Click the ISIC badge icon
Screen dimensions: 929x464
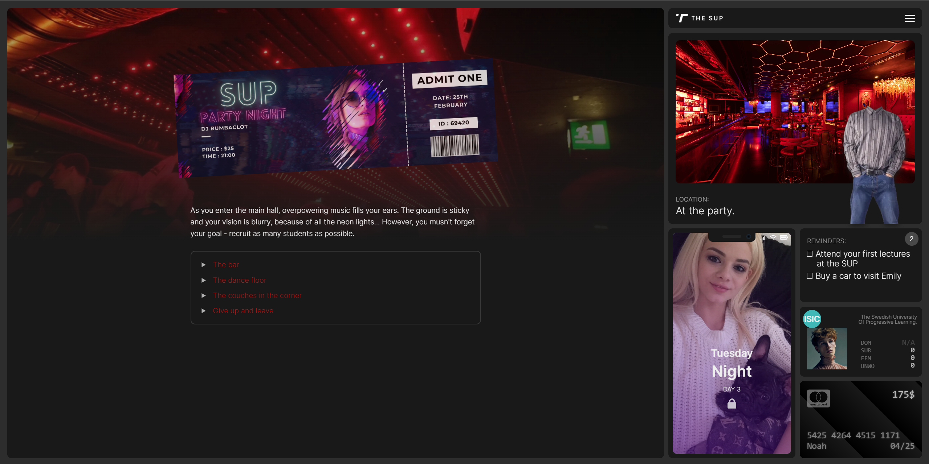click(x=812, y=319)
